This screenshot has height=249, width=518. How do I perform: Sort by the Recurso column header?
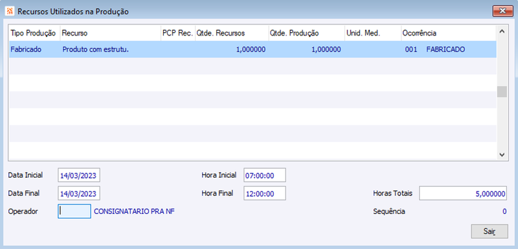110,33
